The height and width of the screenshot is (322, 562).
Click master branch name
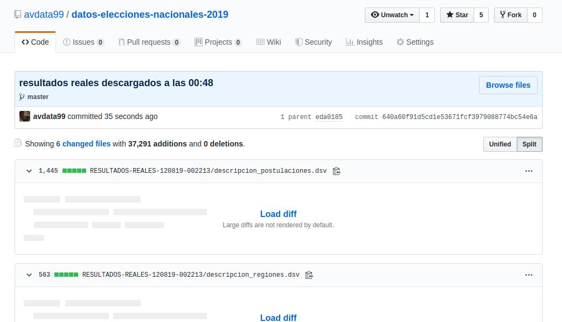(38, 97)
